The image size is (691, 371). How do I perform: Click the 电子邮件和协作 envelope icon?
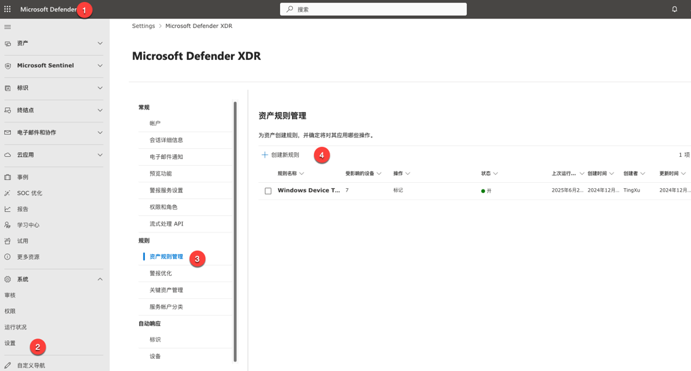(x=7, y=132)
